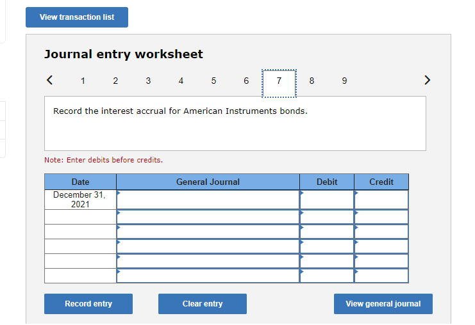Image resolution: width=475 pixels, height=325 pixels.
Task: Switch to worksheet tab 9
Action: pos(344,81)
